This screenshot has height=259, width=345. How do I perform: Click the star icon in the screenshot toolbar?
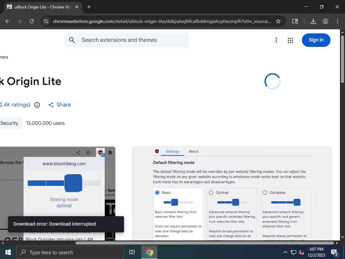[88, 152]
